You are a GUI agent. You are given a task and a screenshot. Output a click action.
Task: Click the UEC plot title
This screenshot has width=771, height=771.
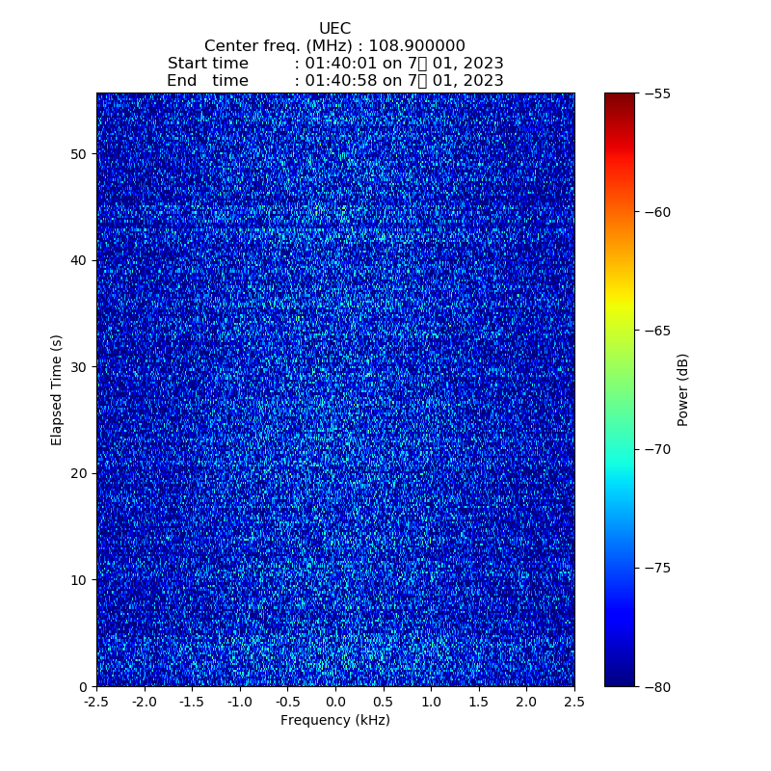[334, 29]
